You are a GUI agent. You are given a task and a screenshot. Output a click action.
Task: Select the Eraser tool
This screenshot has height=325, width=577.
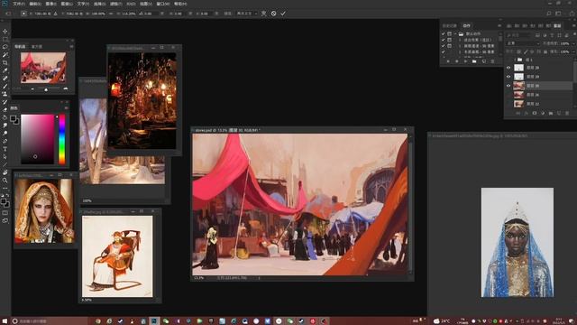click(5, 109)
